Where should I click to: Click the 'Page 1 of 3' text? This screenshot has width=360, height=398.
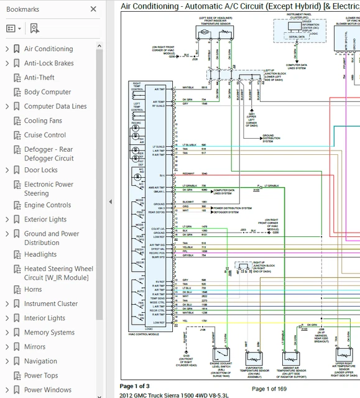[x=134, y=386]
